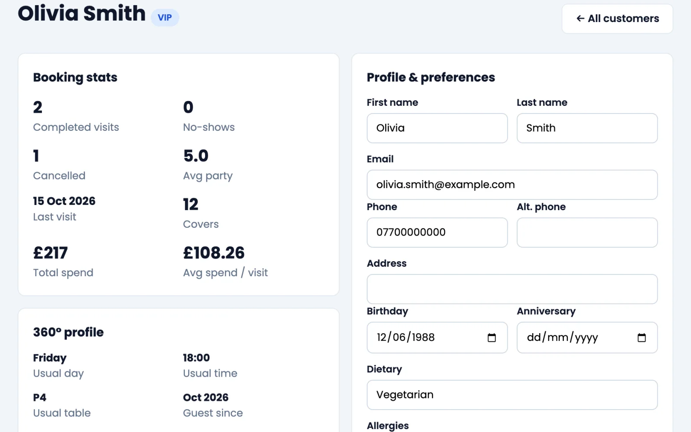Go back to All customers
691x432 pixels.
tap(617, 19)
